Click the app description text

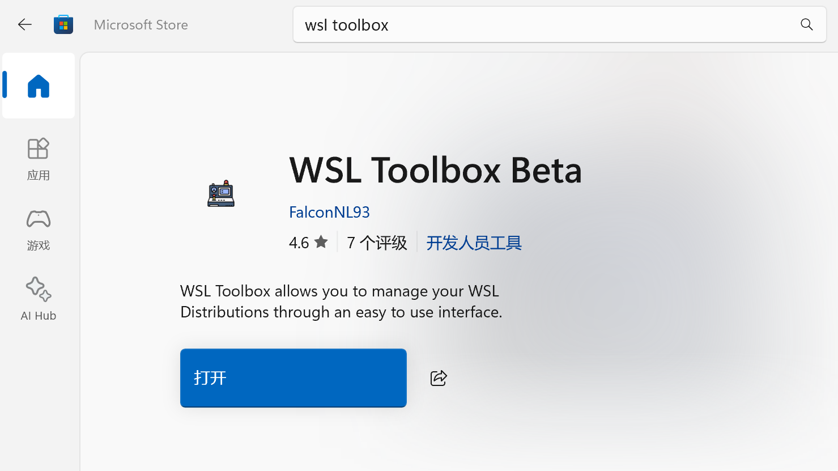coord(339,301)
